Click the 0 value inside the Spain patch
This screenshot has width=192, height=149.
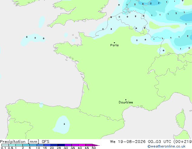point(64,124)
